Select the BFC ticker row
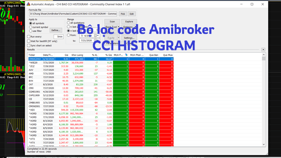Viewport: 281px width, 158px height. tap(101, 77)
